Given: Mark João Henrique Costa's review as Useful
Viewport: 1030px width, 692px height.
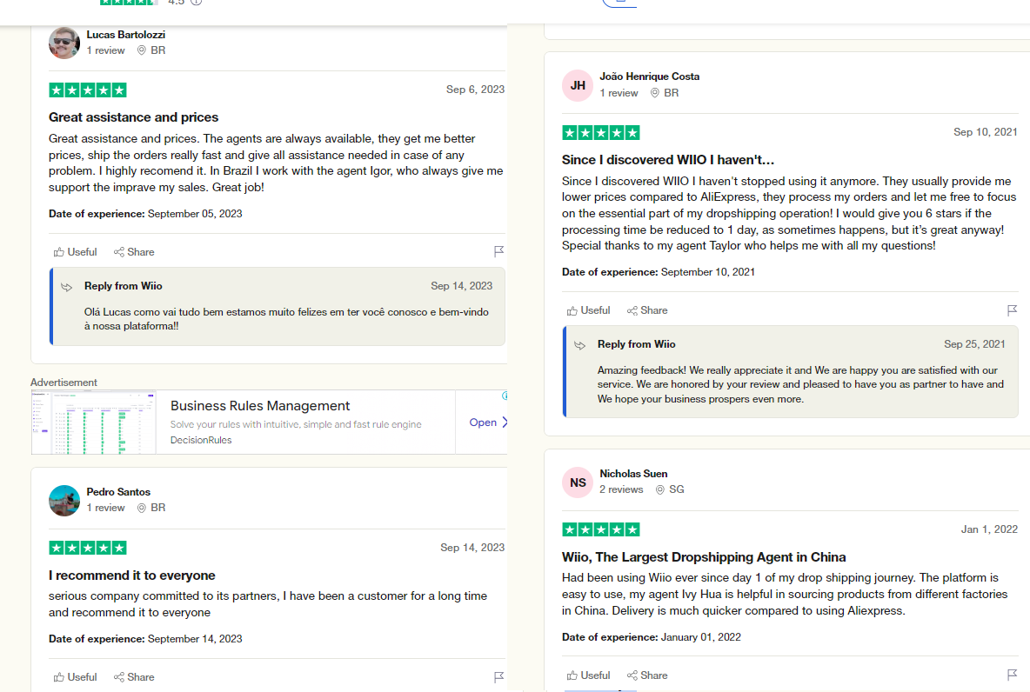Looking at the screenshot, I should coord(589,310).
